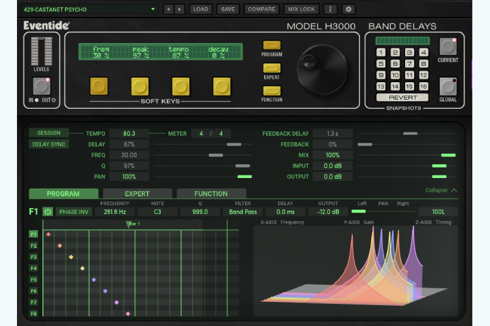Toggle the IN/OUT bypass button
Viewport: 490px width, 326px height.
tap(42, 86)
